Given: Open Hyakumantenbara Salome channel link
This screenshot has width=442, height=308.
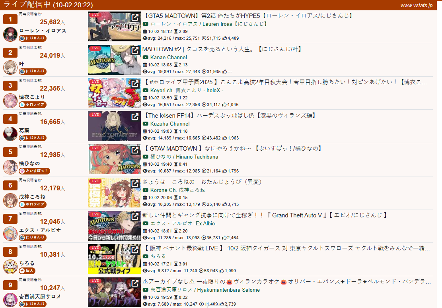Looking at the screenshot, I should [205, 290].
